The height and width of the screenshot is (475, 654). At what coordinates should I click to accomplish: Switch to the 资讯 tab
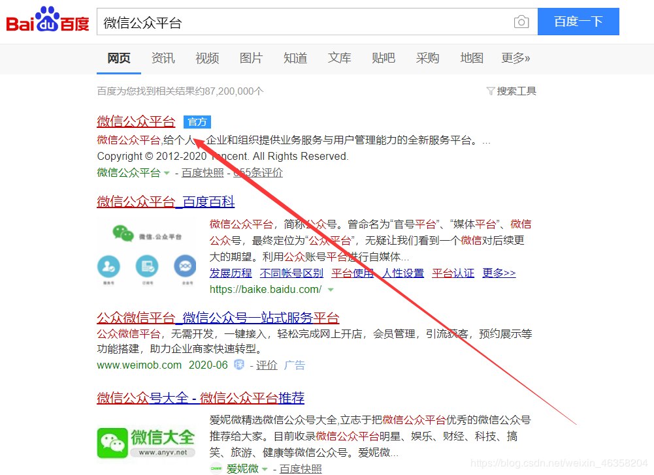163,58
